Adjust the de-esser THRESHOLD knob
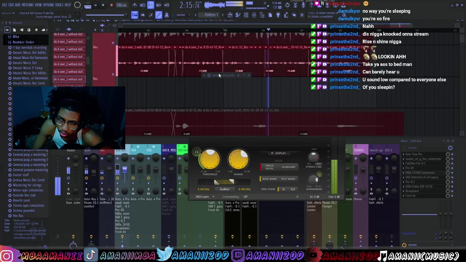 click(x=209, y=160)
